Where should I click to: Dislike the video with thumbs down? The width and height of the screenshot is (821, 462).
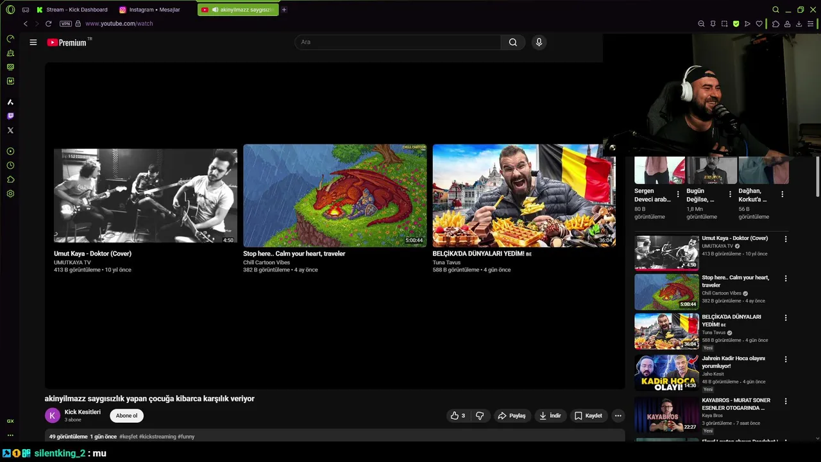point(480,416)
